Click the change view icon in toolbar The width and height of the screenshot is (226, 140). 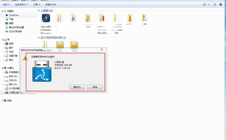point(204,5)
